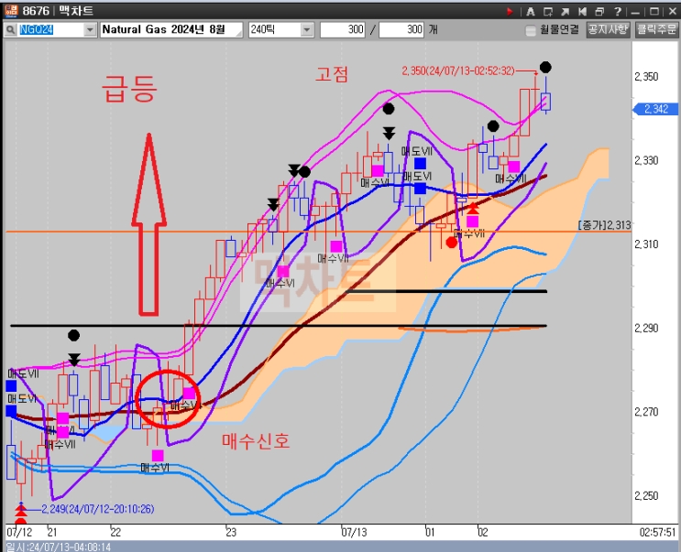This screenshot has width=681, height=552.
Task: Open the symbol code NGQ24 dropdown arrow
Action: (90, 29)
